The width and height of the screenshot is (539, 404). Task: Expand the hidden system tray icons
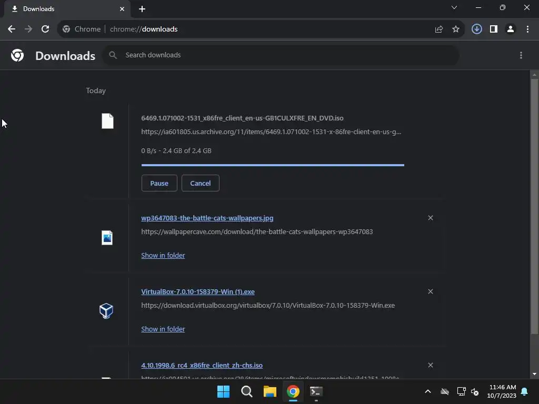click(x=428, y=391)
